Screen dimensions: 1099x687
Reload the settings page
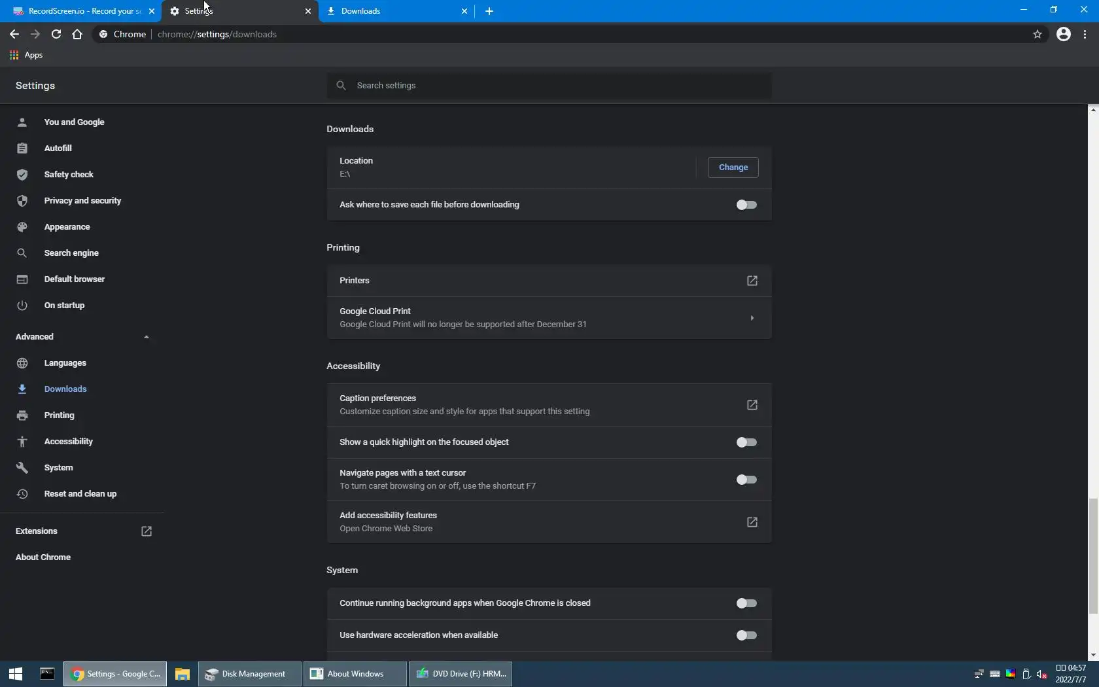point(56,34)
